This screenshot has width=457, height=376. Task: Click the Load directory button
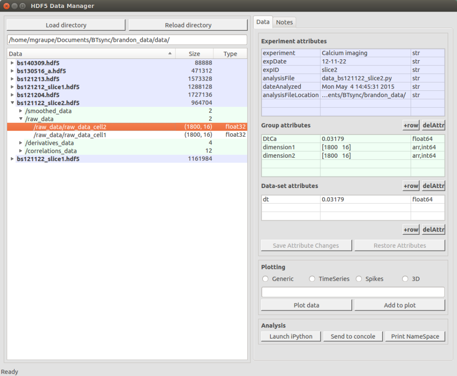tap(66, 25)
